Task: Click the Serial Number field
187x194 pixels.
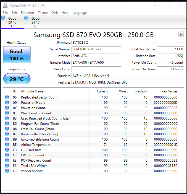Action: coord(96,49)
